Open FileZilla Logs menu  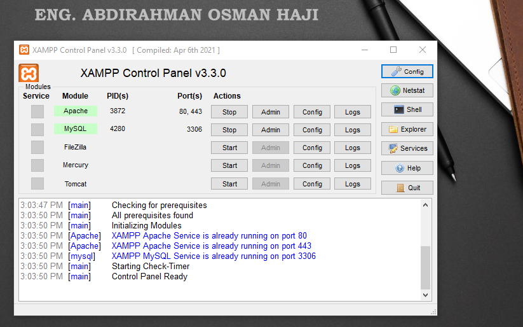tap(353, 148)
